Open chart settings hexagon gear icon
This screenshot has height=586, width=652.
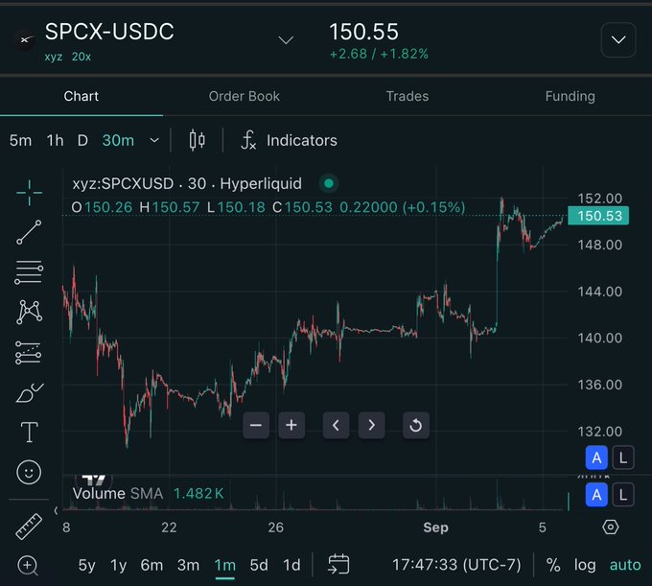click(610, 527)
